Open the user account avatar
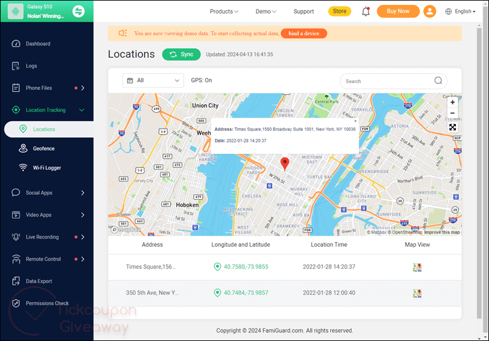The width and height of the screenshot is (489, 341). point(429,11)
